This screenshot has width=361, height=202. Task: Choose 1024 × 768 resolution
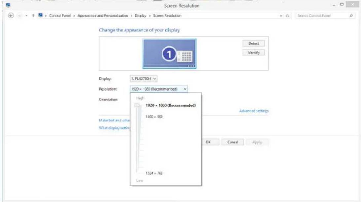click(x=154, y=173)
